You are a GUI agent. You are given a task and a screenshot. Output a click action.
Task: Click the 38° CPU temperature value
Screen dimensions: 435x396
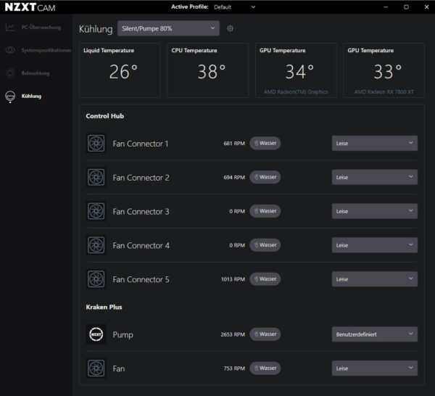click(212, 72)
